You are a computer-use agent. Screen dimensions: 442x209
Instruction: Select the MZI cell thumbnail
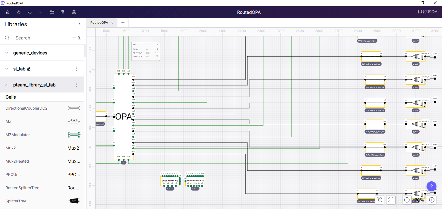pyautogui.click(x=74, y=121)
